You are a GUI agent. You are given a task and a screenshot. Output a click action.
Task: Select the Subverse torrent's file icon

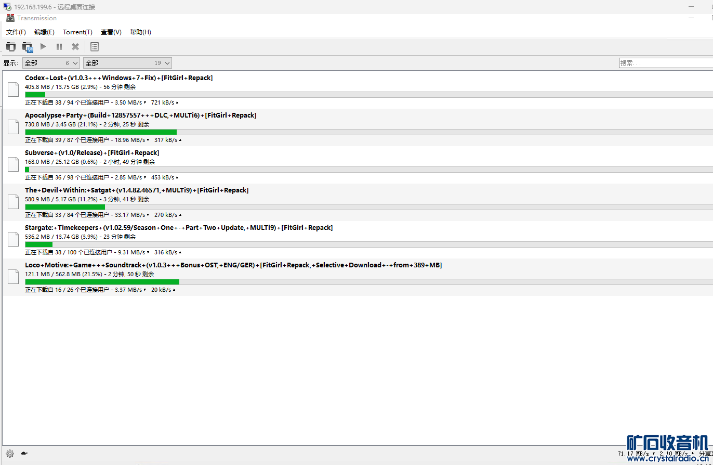[x=13, y=164]
